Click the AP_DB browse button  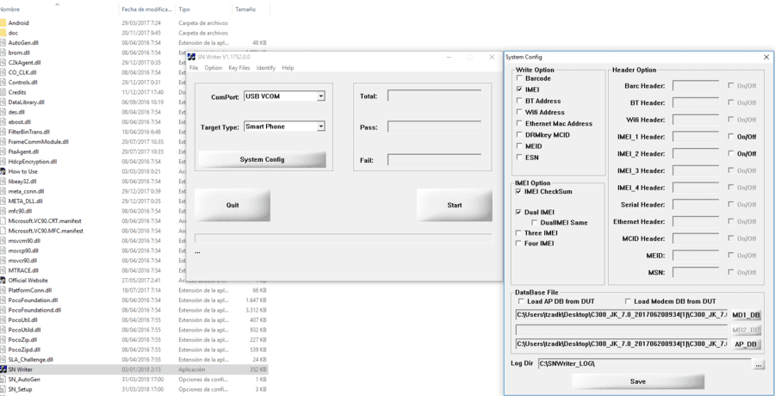(x=747, y=344)
